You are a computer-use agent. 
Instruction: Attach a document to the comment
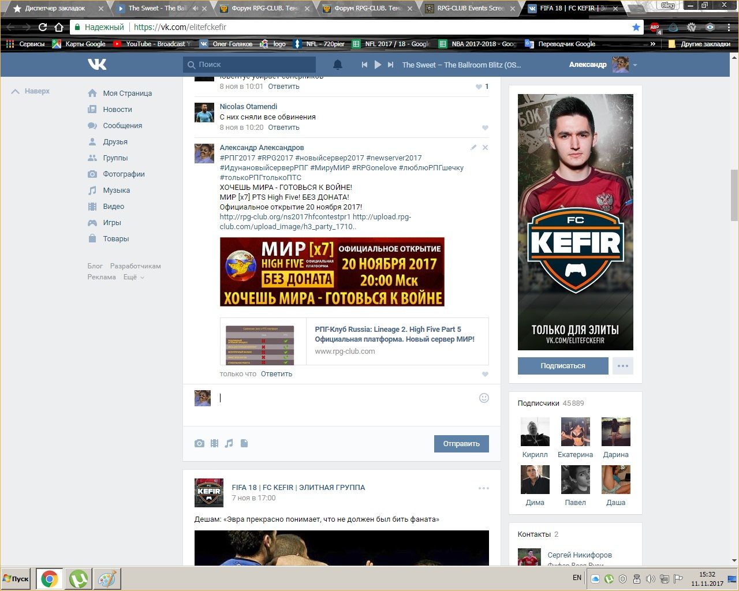[244, 443]
